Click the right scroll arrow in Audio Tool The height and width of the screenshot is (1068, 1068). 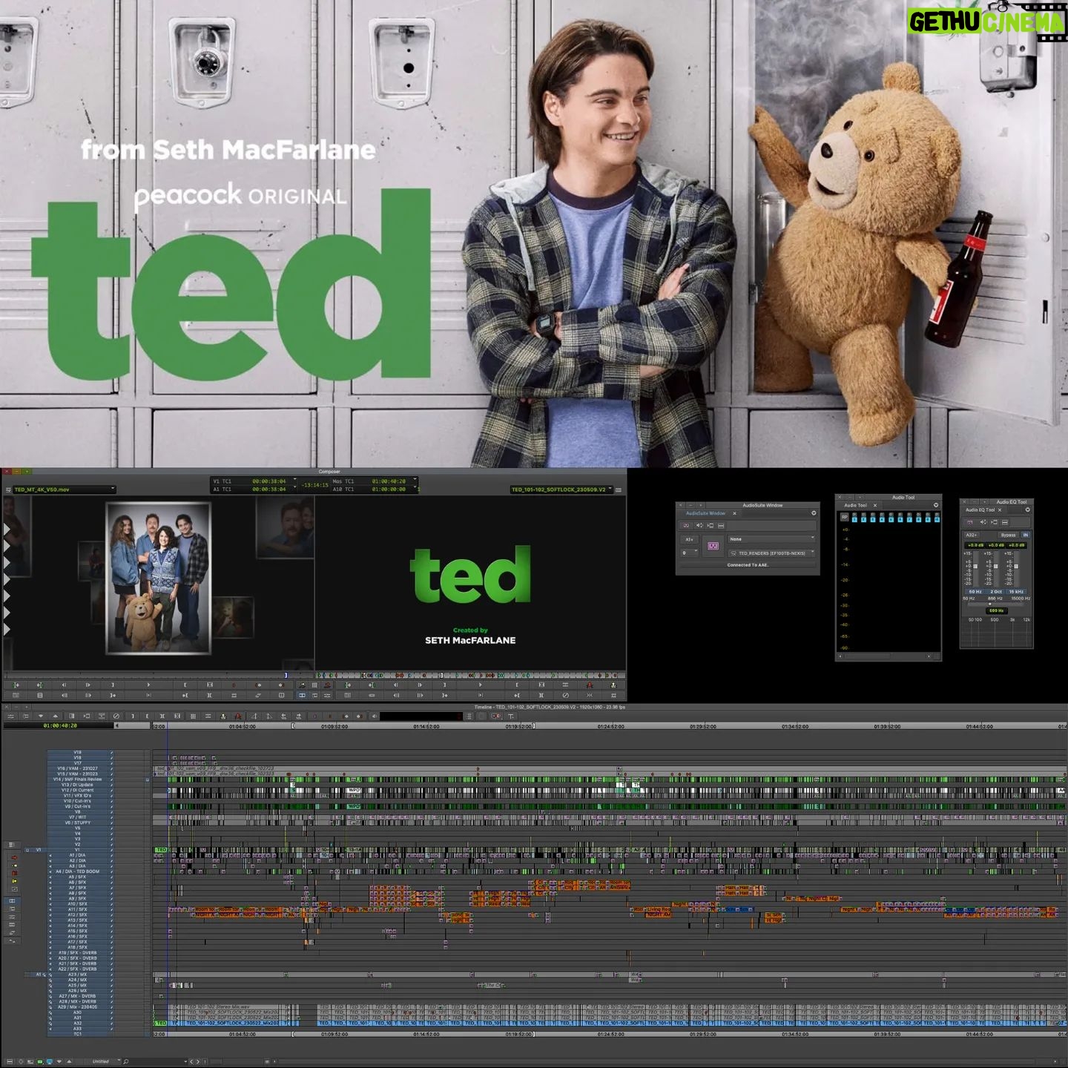(929, 656)
